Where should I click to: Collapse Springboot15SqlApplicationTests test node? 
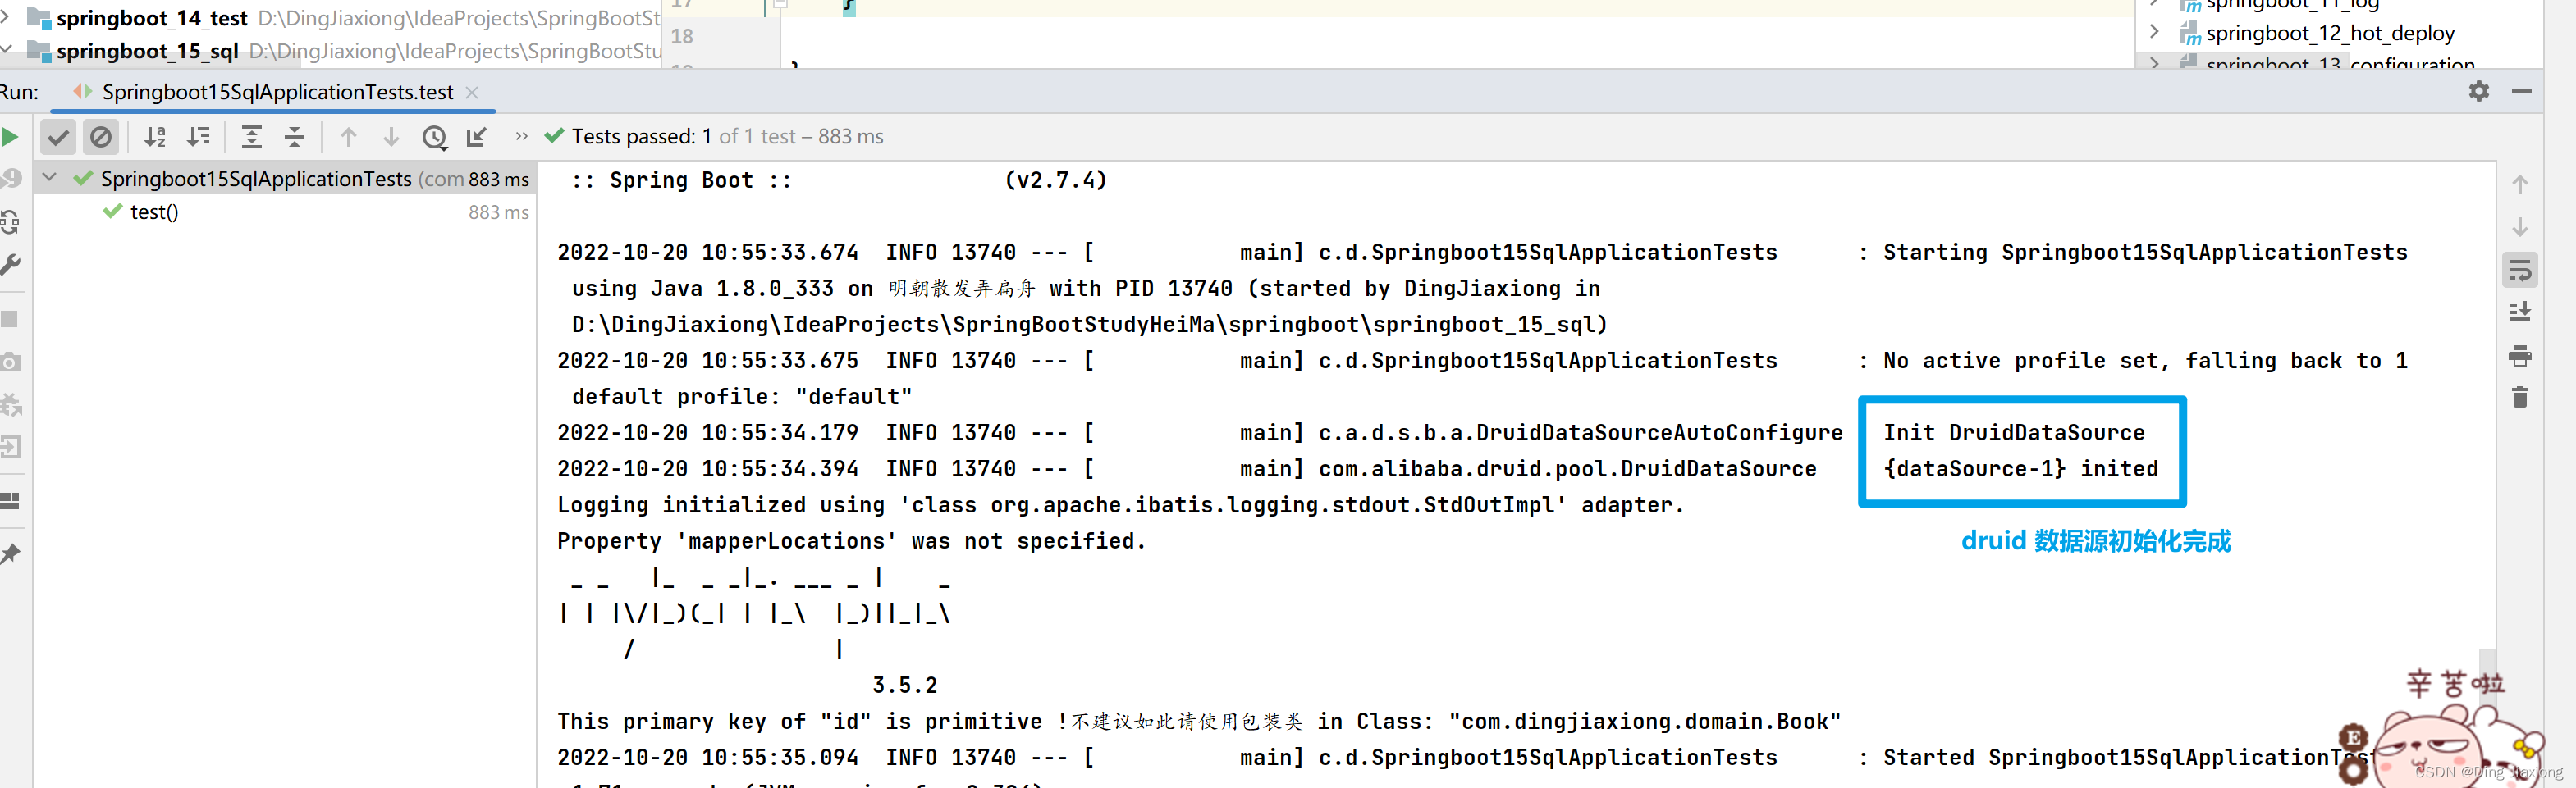(49, 179)
